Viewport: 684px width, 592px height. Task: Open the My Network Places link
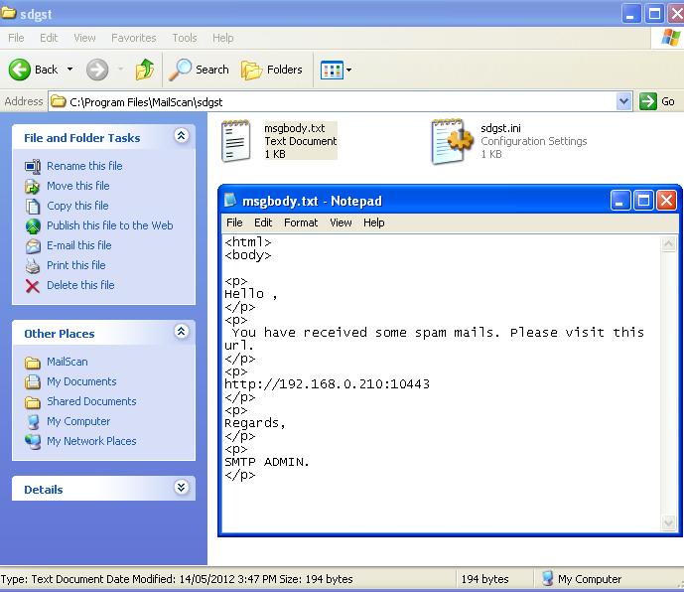[91, 441]
